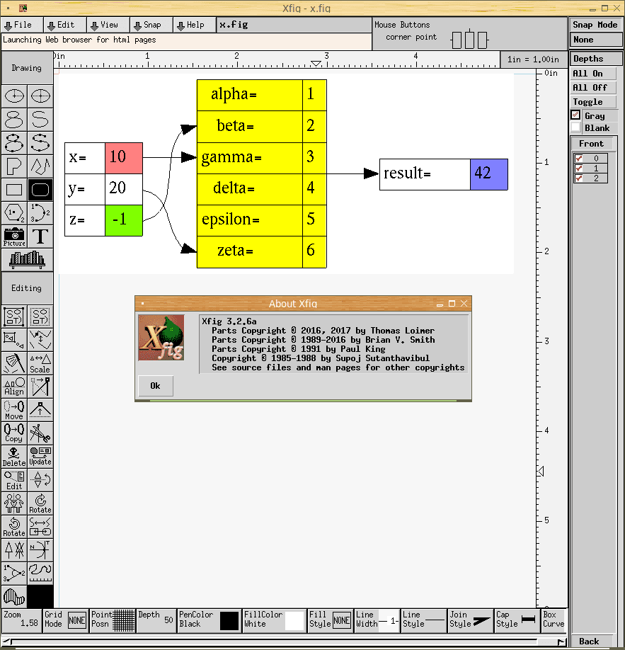Select the Edit object tool
Image resolution: width=625 pixels, height=650 pixels.
click(14, 480)
